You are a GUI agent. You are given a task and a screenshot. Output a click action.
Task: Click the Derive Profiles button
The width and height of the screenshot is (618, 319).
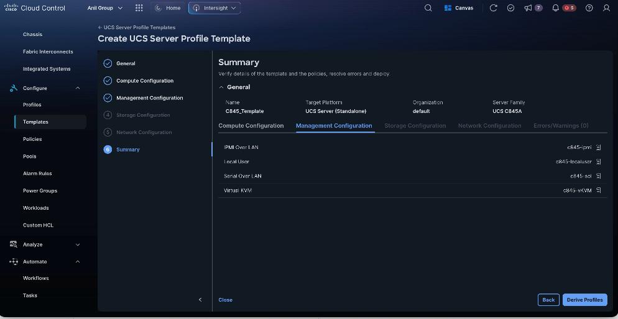click(x=585, y=300)
